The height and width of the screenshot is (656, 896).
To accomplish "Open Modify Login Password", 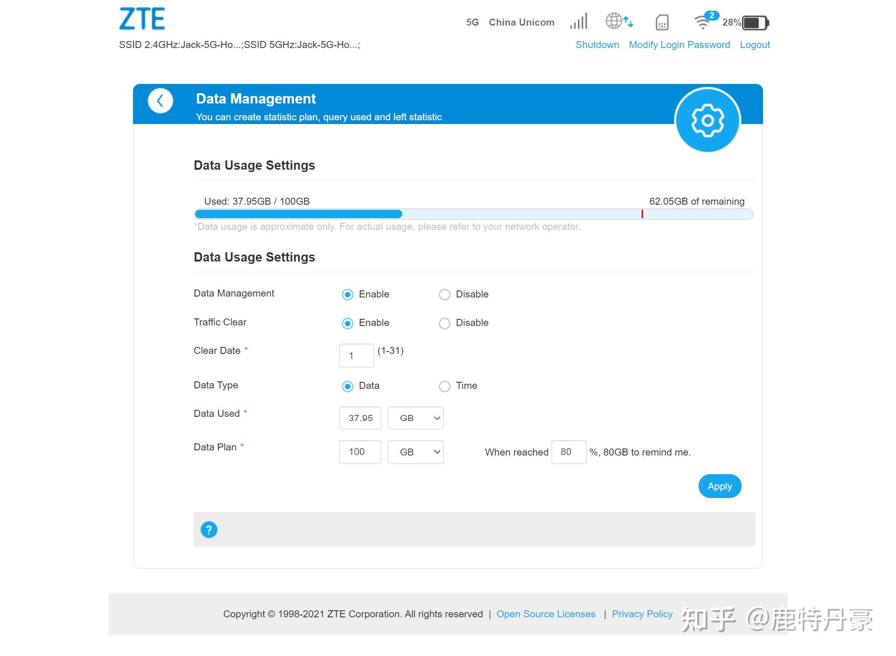I will 679,45.
